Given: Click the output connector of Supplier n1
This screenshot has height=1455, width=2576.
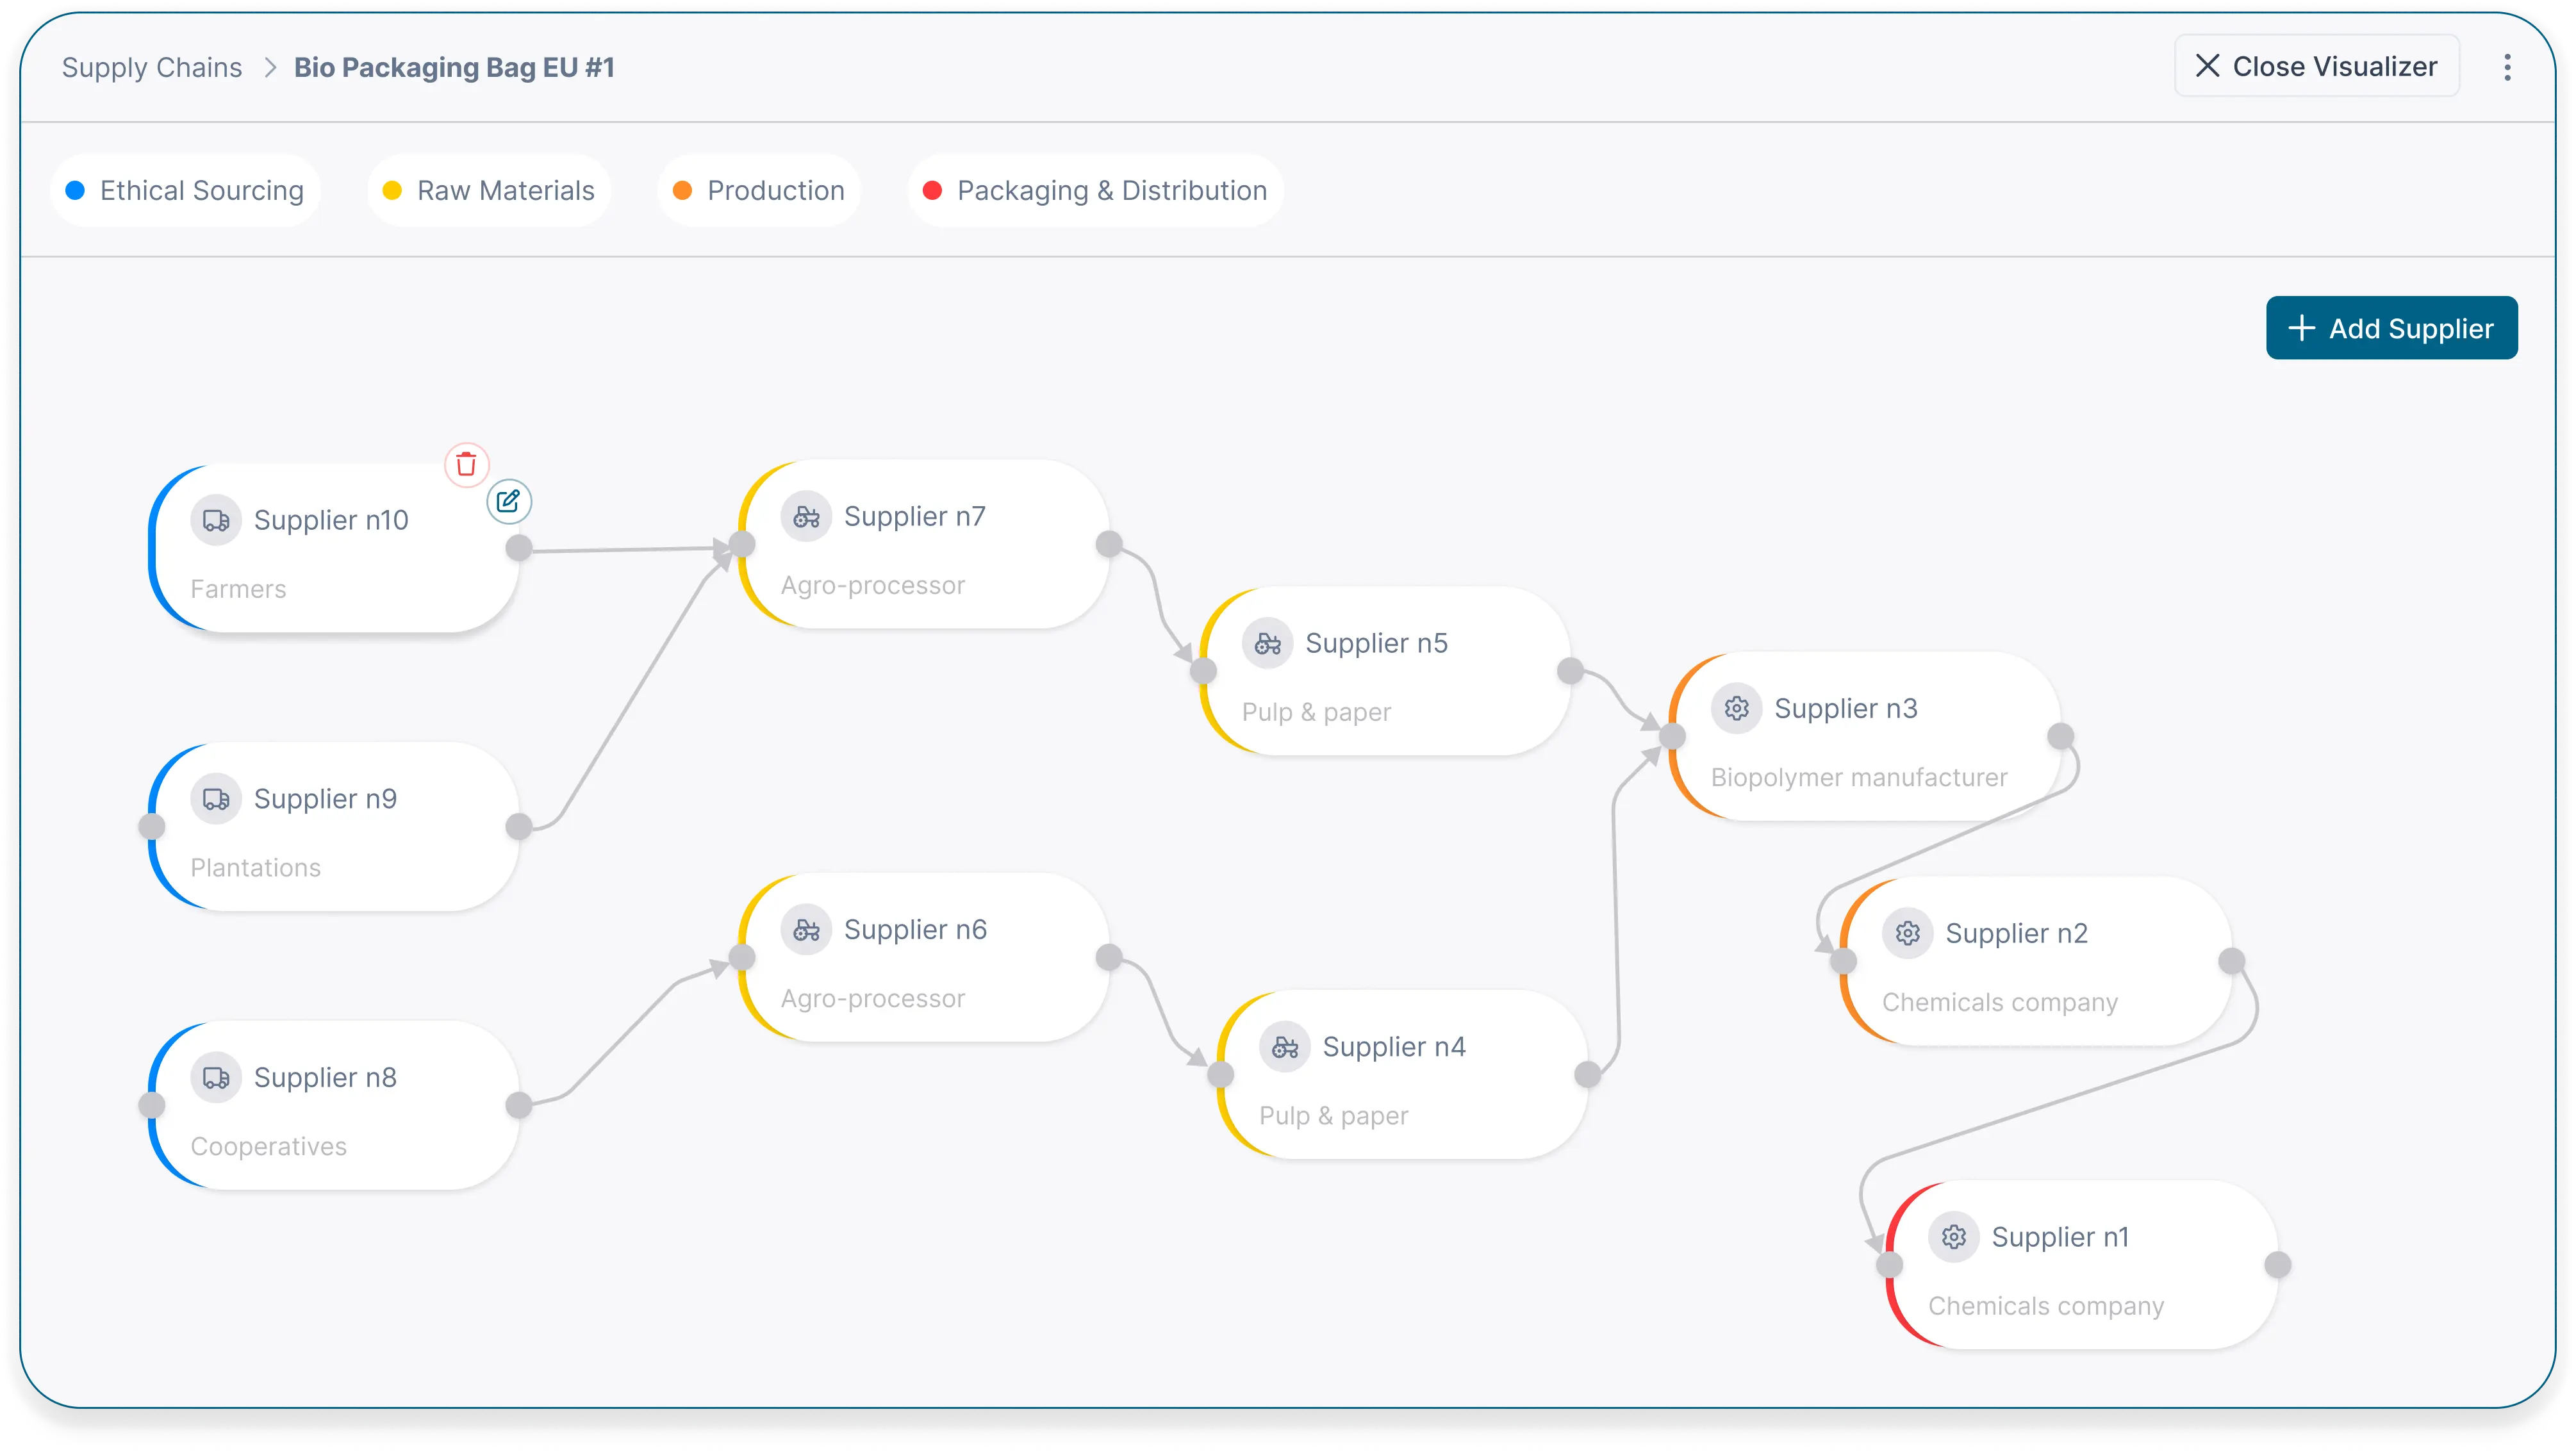Looking at the screenshot, I should 2277,1265.
